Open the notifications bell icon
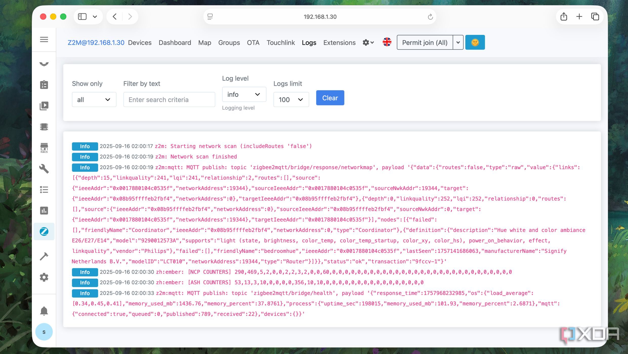Viewport: 628px width, 354px height. click(x=44, y=311)
